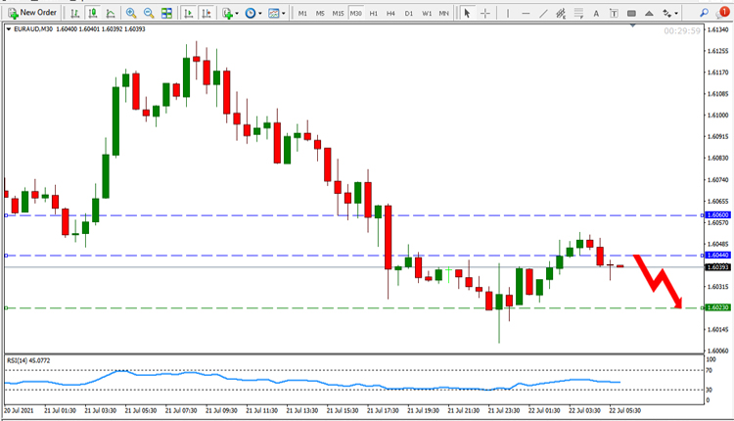
Task: Select the line chart icon
Action: pos(111,13)
